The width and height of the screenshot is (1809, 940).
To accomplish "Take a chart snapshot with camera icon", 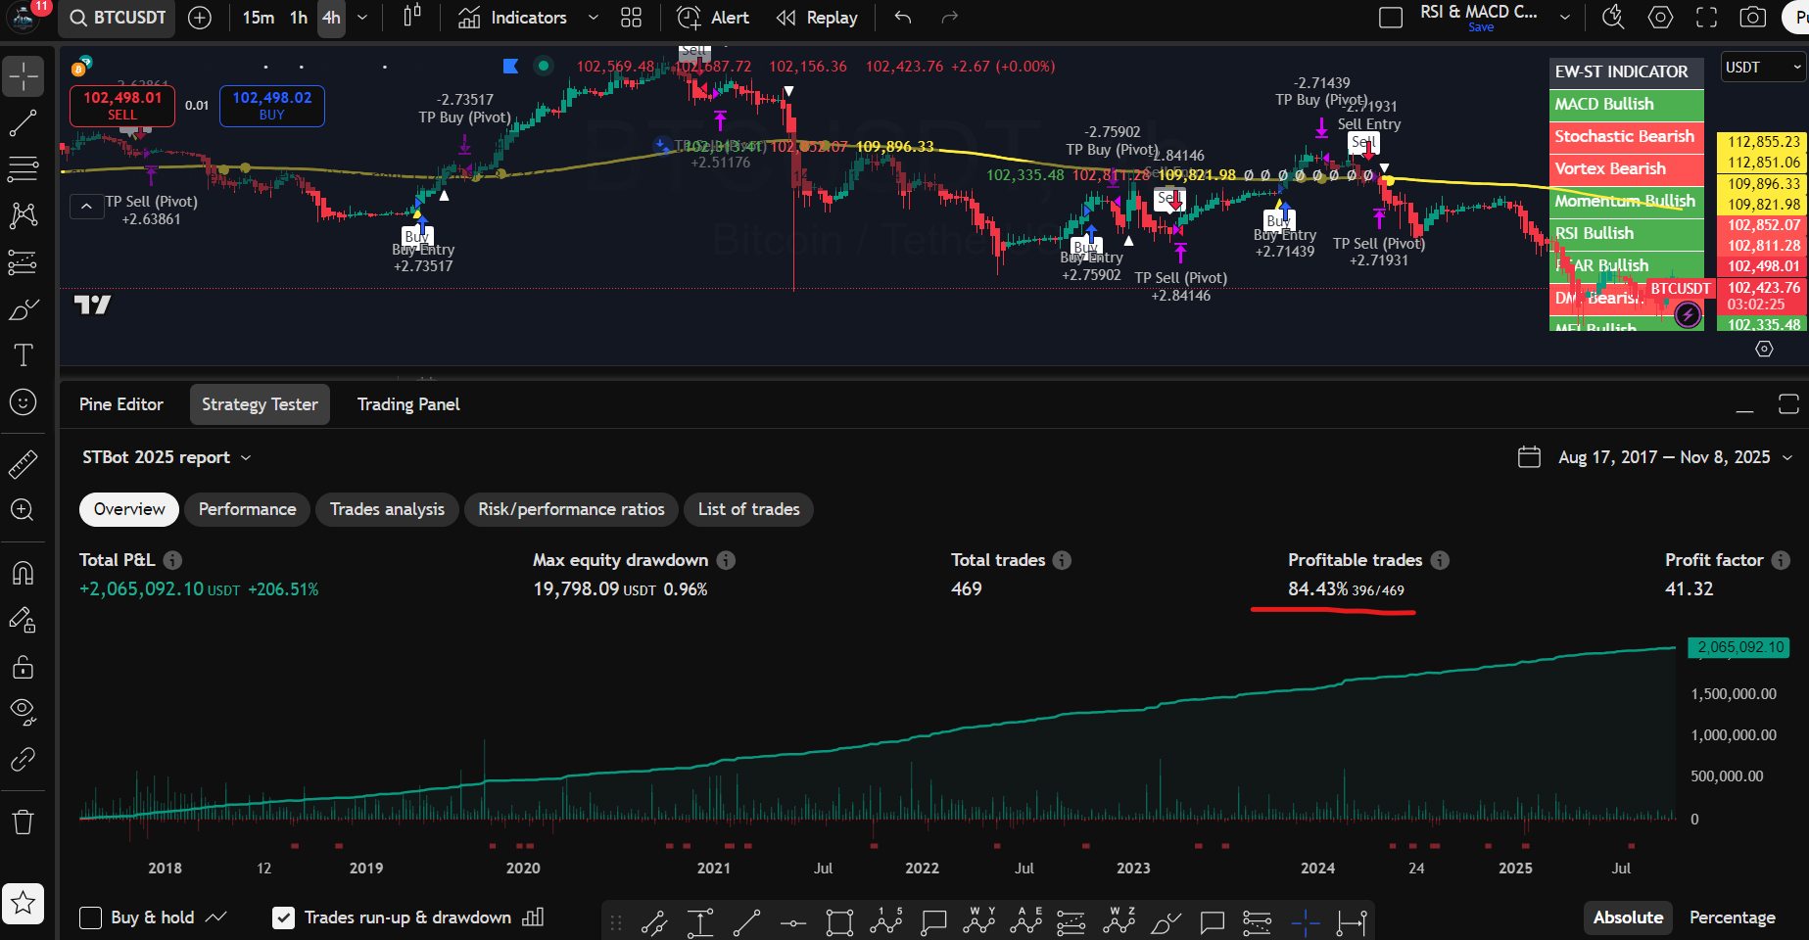I will pos(1753,18).
